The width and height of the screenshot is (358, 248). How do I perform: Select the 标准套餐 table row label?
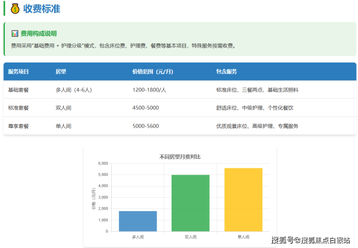click(18, 108)
